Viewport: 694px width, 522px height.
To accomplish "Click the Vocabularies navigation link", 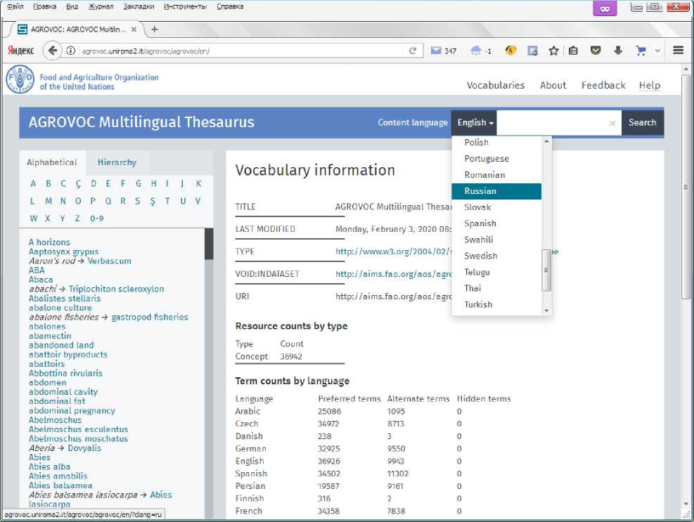I will tap(495, 85).
